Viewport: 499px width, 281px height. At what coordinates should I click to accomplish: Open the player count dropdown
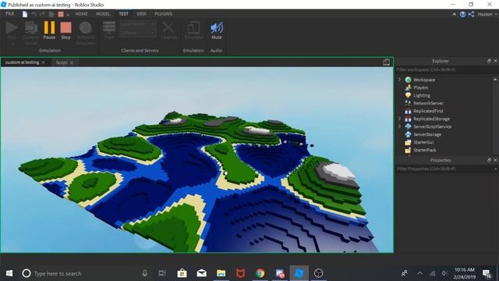(x=138, y=33)
